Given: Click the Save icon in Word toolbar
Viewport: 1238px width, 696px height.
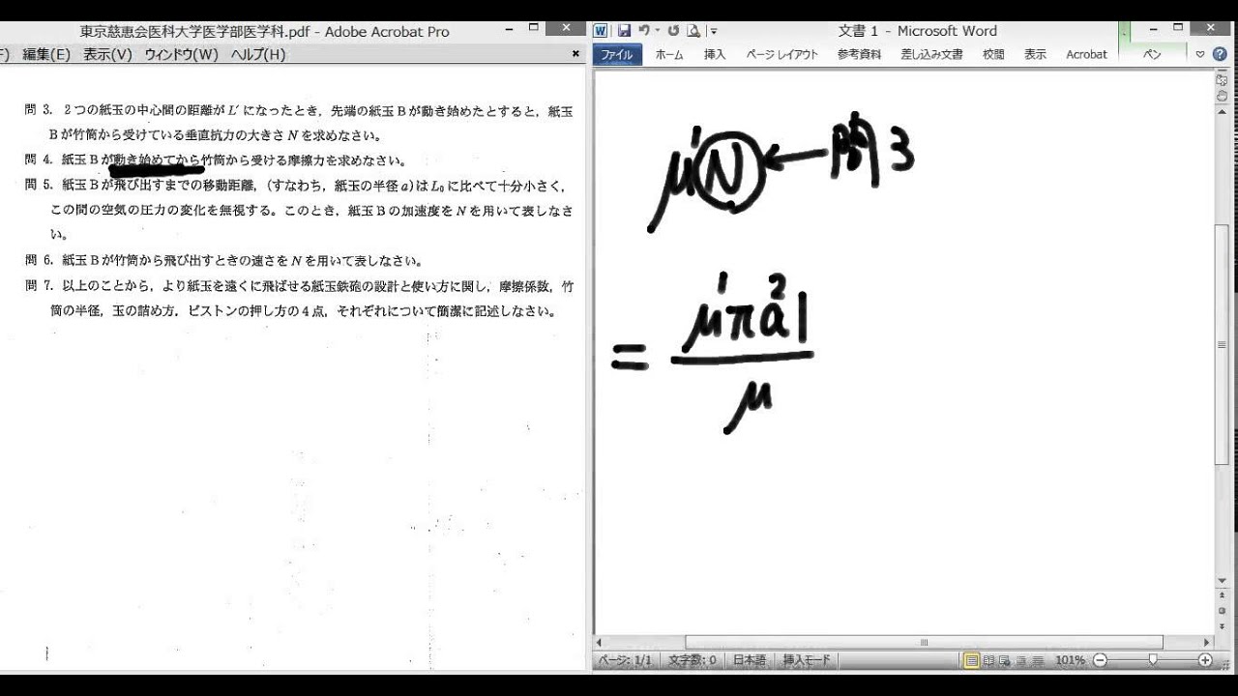Looking at the screenshot, I should click(x=624, y=31).
